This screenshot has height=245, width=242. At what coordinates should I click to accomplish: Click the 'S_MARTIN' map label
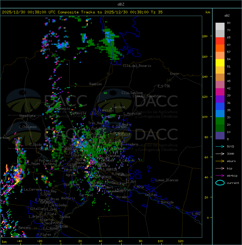click(x=110, y=170)
